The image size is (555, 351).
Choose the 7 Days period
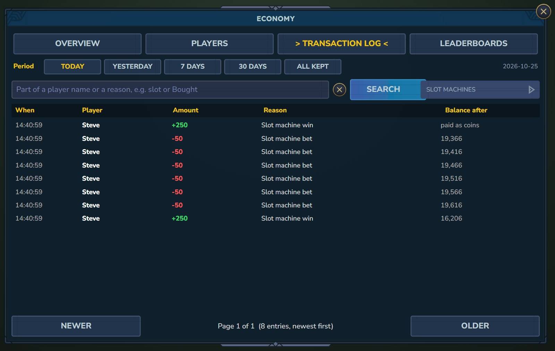coord(193,67)
